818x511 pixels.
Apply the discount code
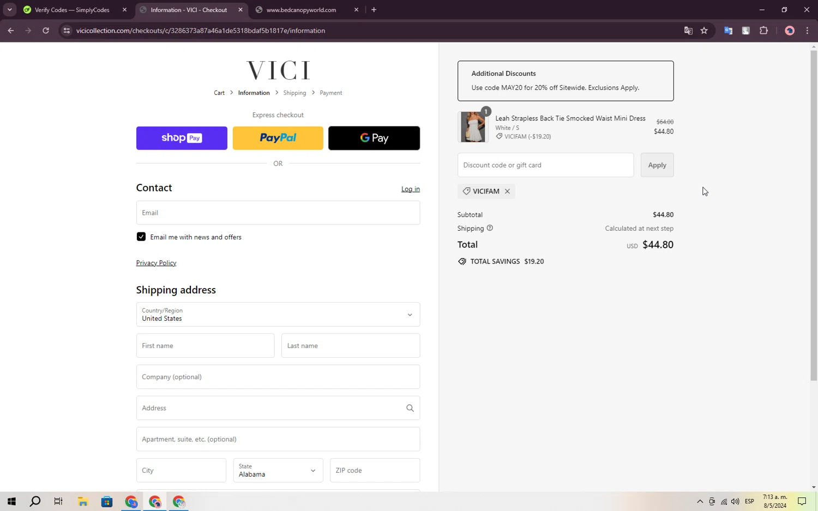click(657, 165)
